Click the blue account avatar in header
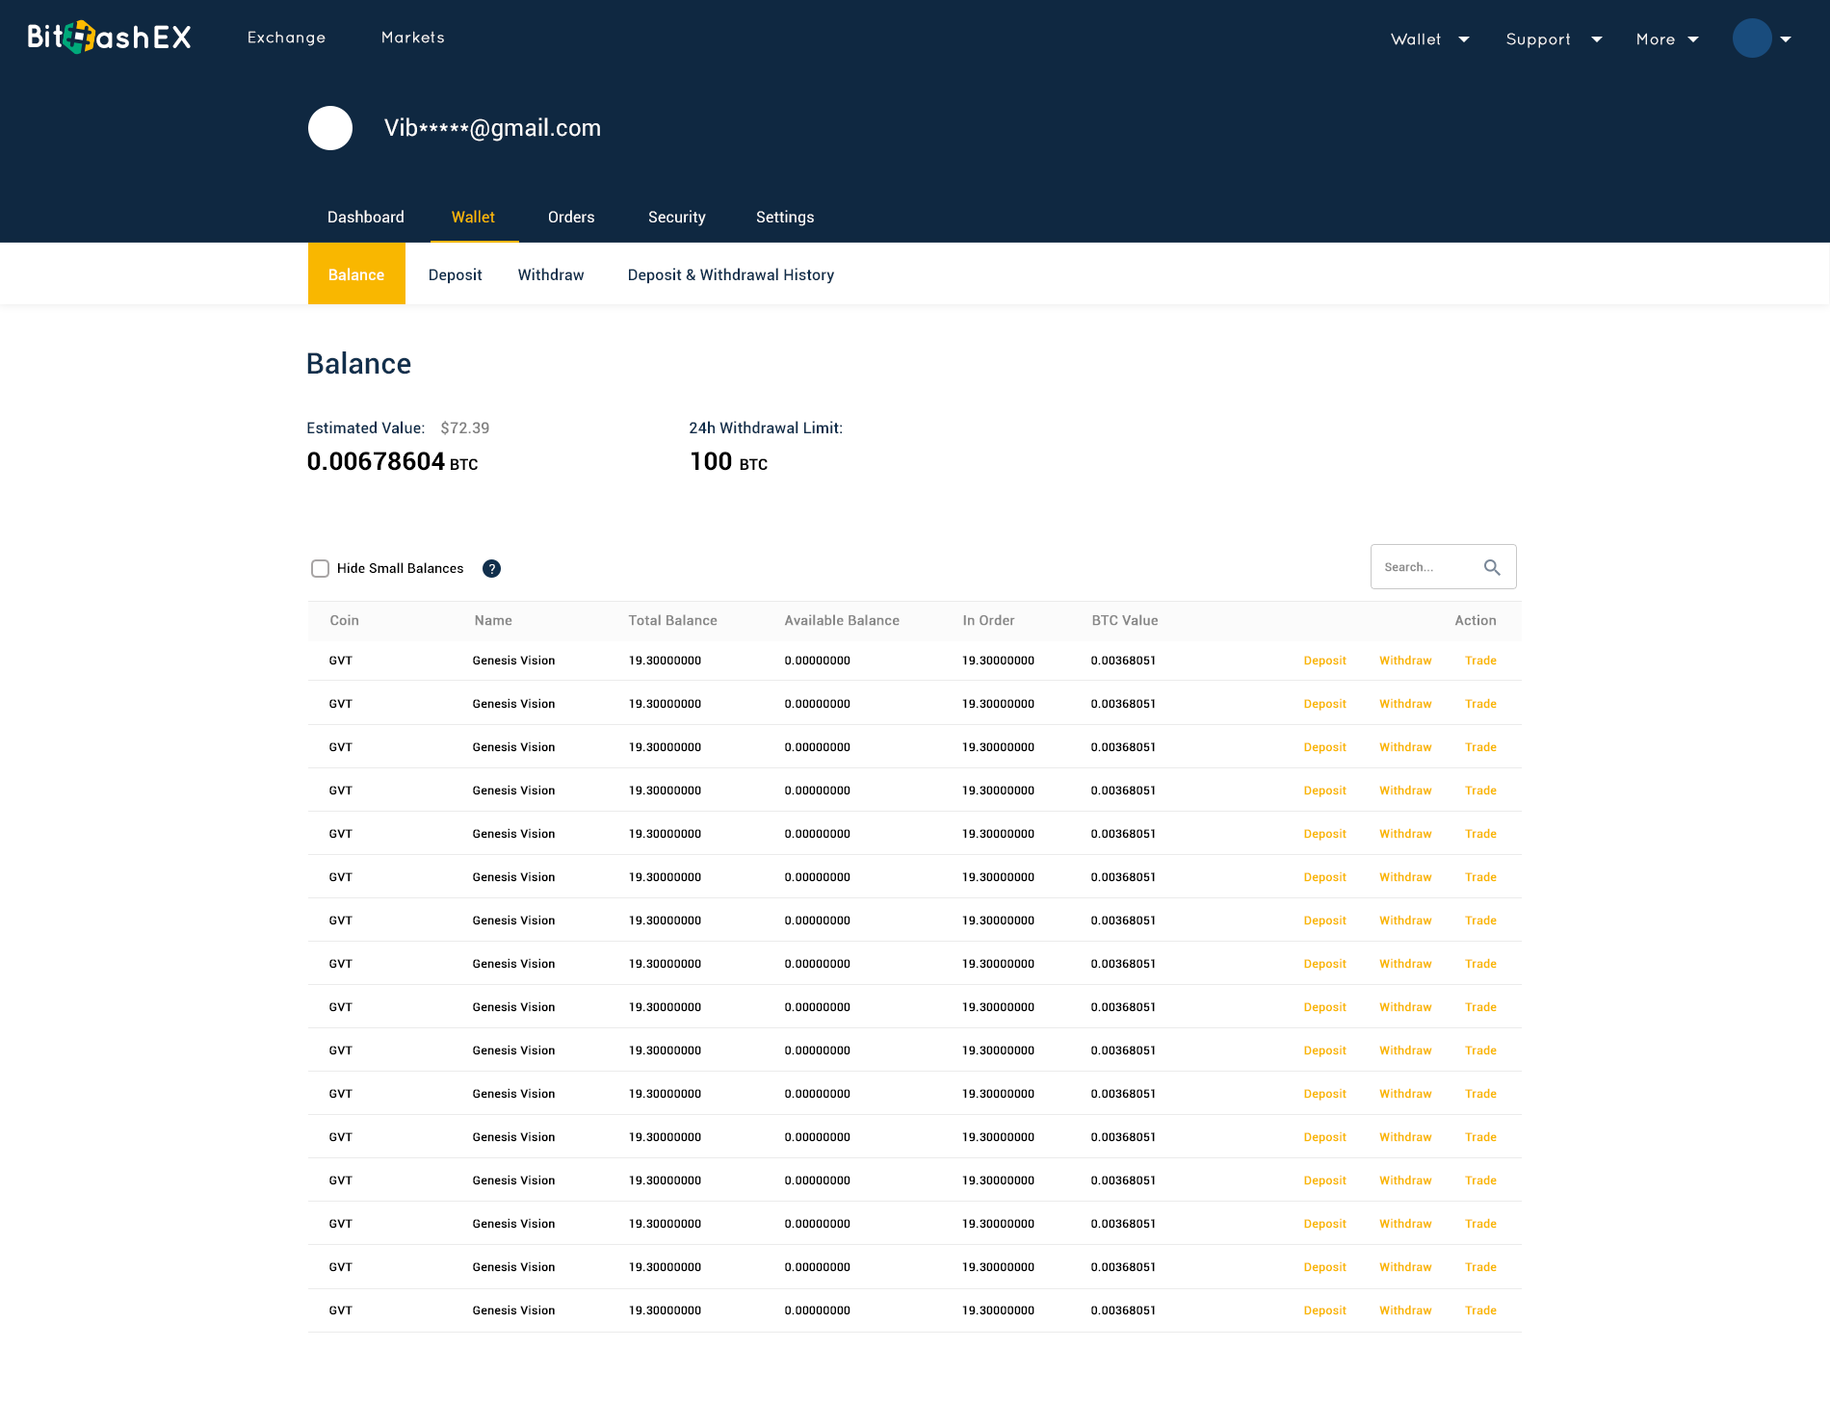Image resolution: width=1830 pixels, height=1425 pixels. [x=1751, y=39]
